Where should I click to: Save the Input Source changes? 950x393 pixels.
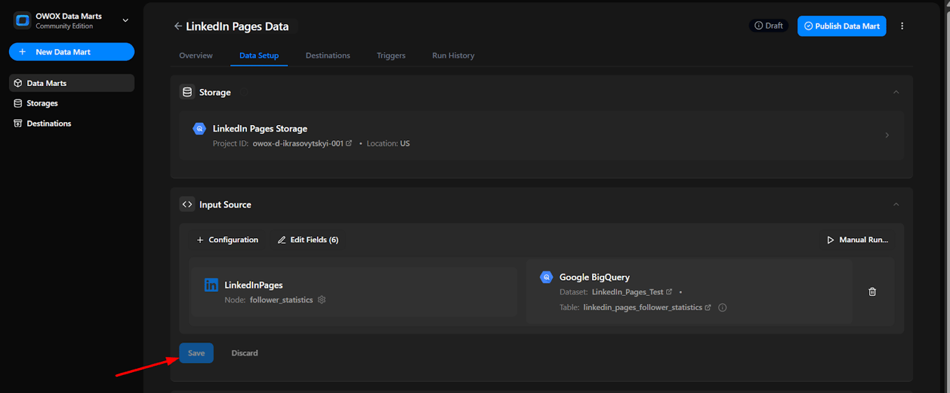(196, 353)
